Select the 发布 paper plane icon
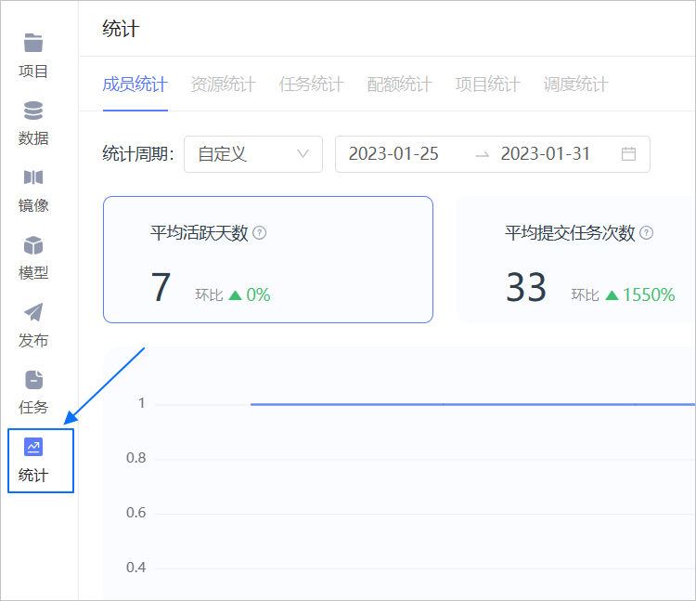The image size is (696, 601). 33,312
